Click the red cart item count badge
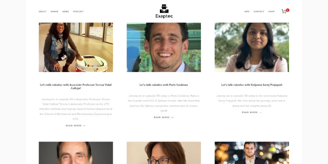Viewport: 328px width, 164px height. (288, 10)
